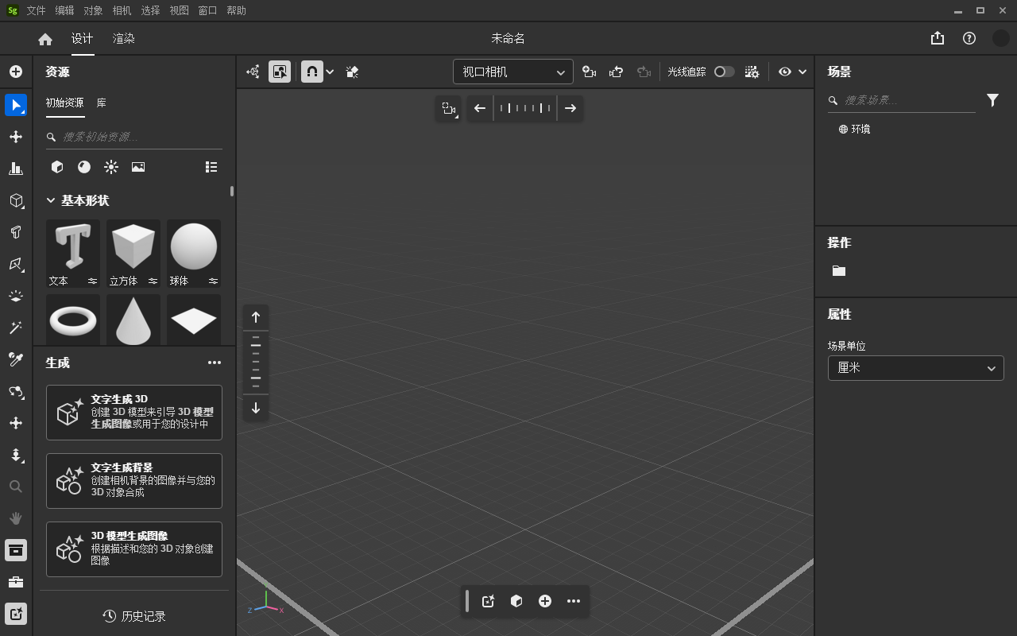The height and width of the screenshot is (636, 1017).
Task: Filter assets by materials
Action: pos(84,167)
